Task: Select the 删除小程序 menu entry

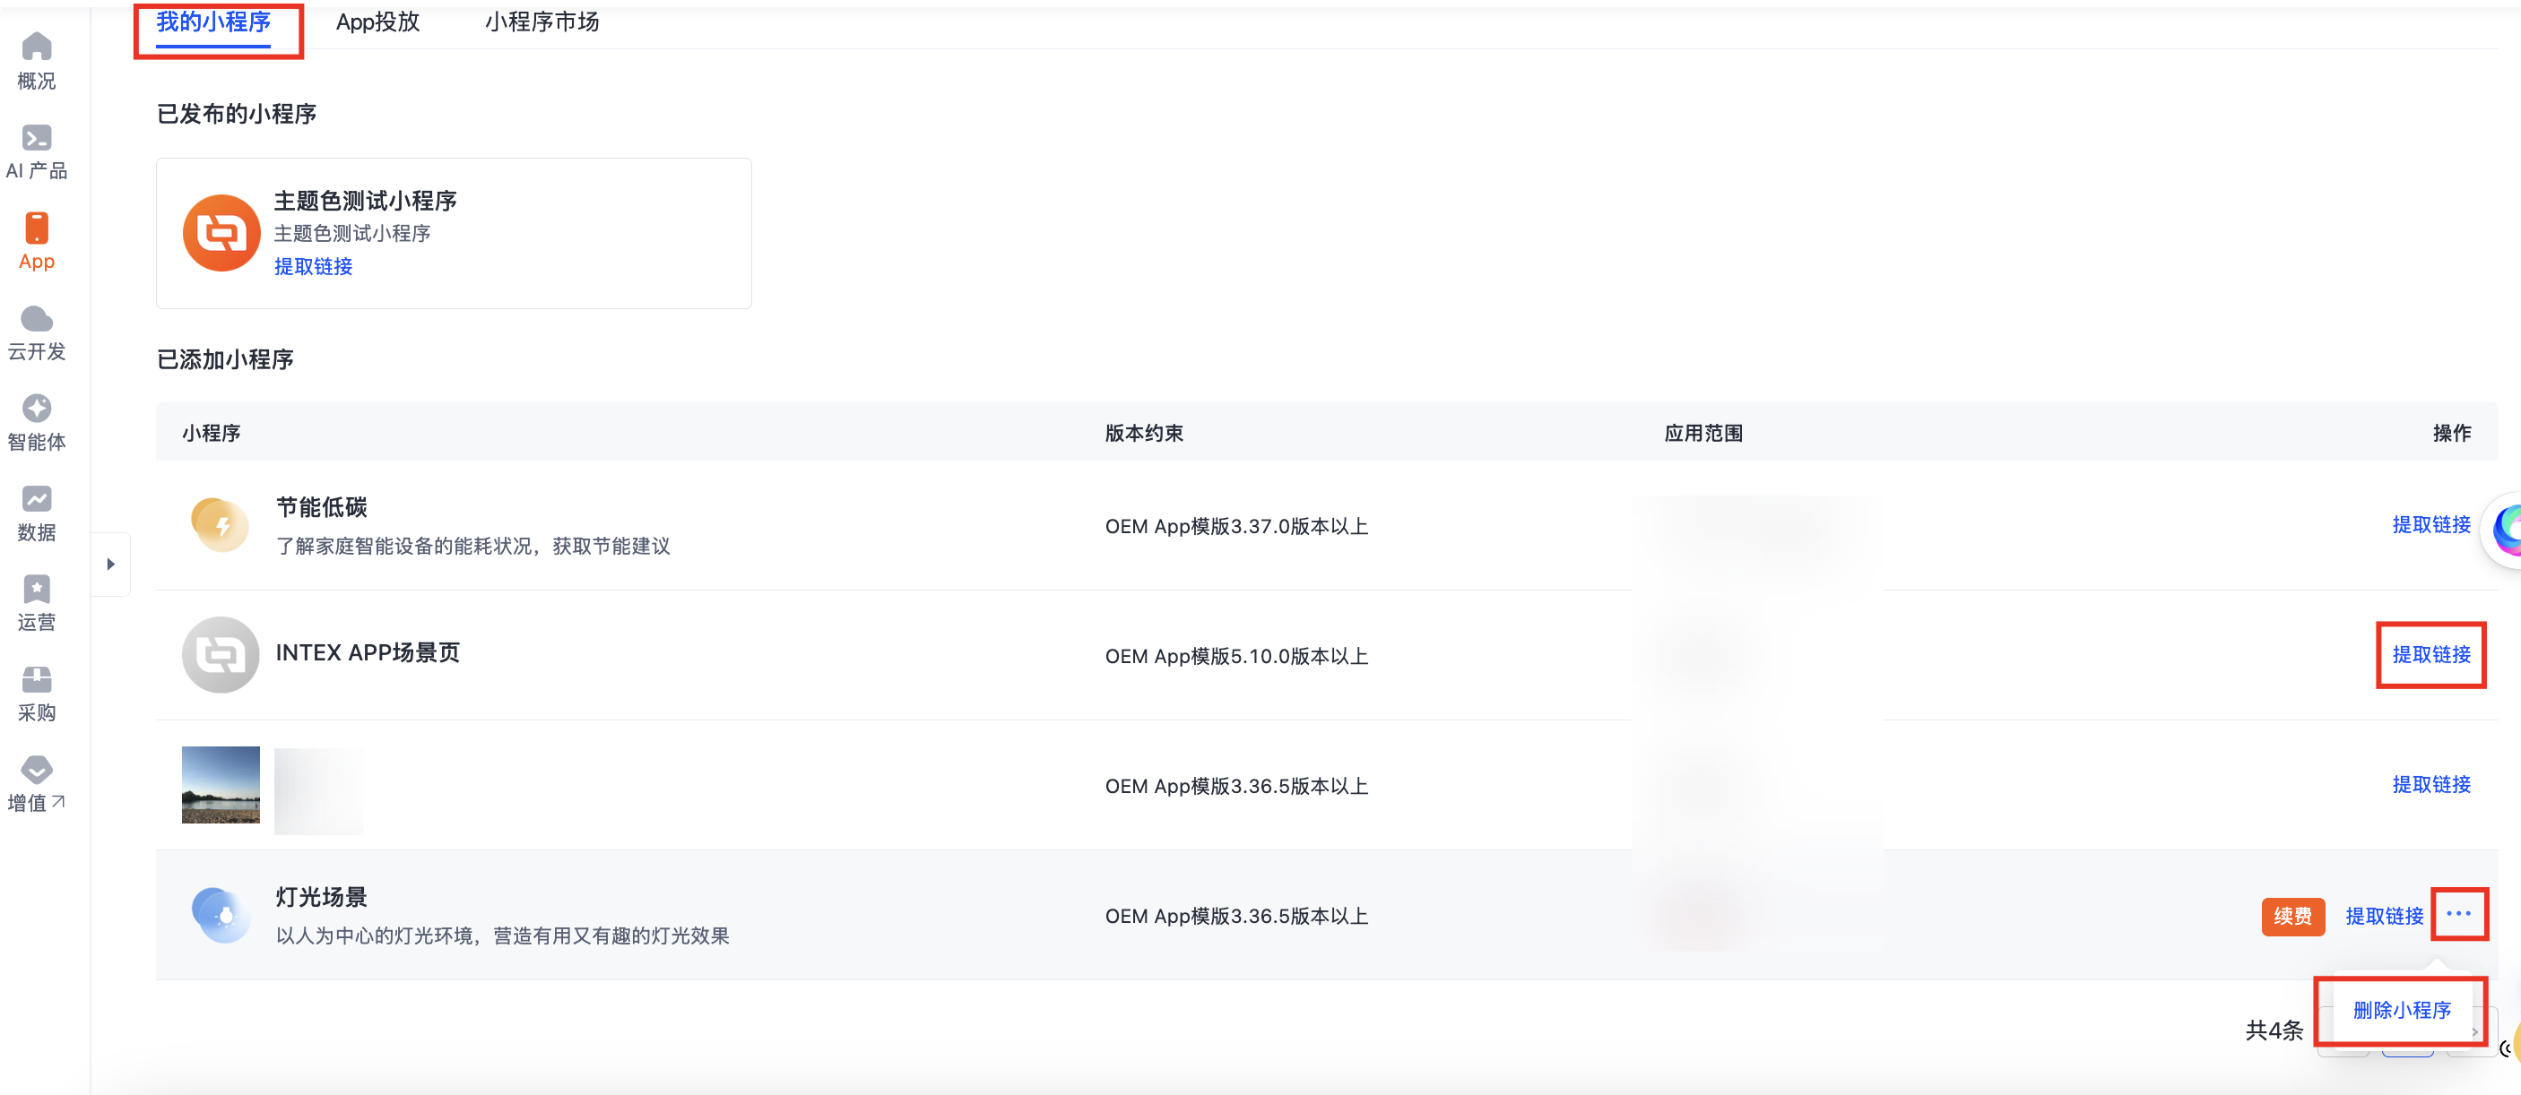Action: coord(2402,1011)
